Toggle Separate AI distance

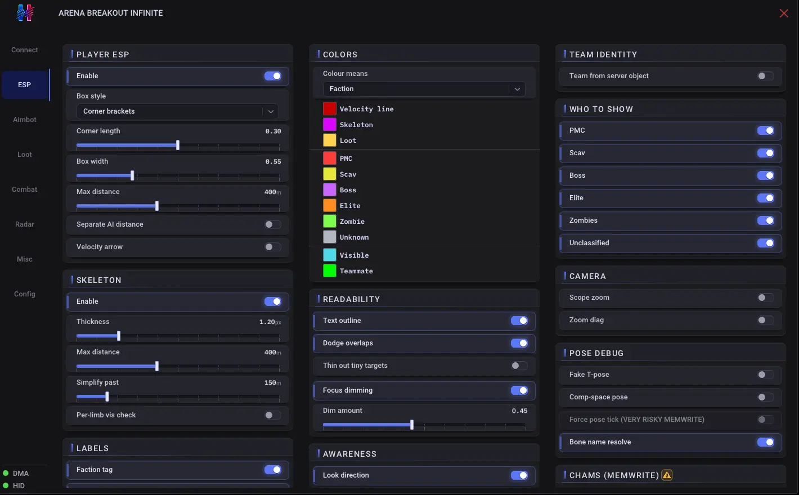(273, 224)
